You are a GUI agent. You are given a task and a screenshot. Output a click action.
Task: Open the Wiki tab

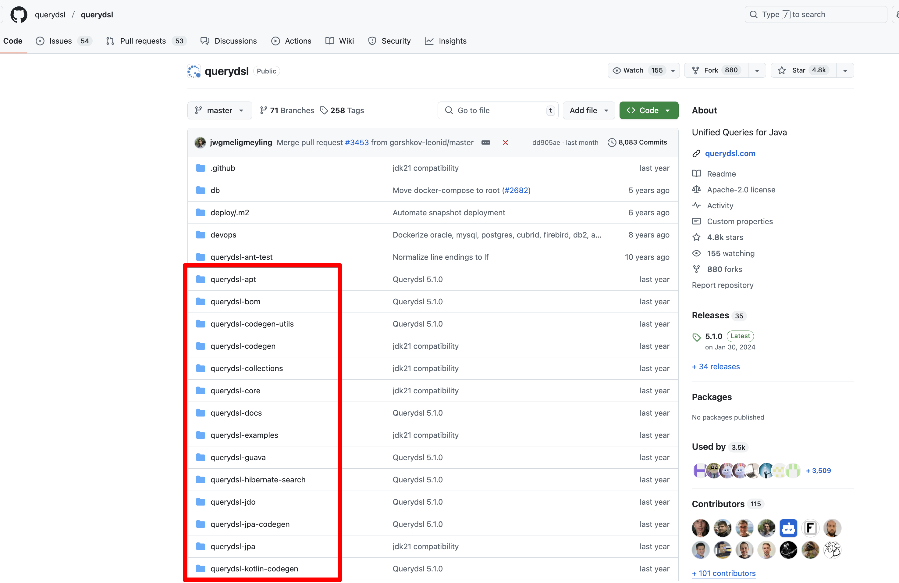(x=339, y=41)
